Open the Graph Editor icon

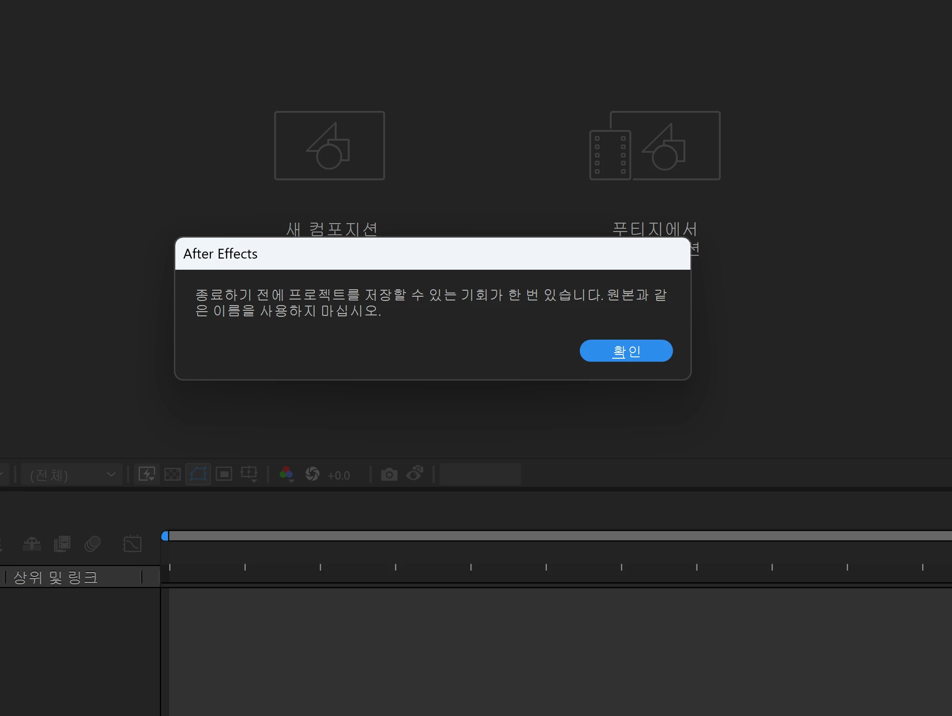132,544
